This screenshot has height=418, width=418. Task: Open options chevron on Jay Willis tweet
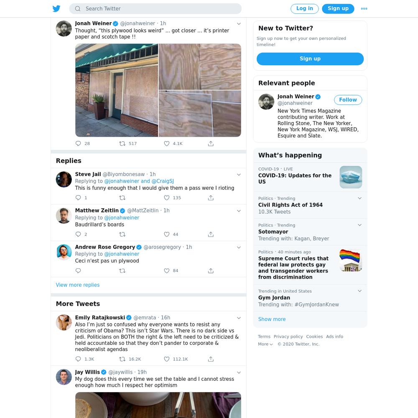click(239, 372)
